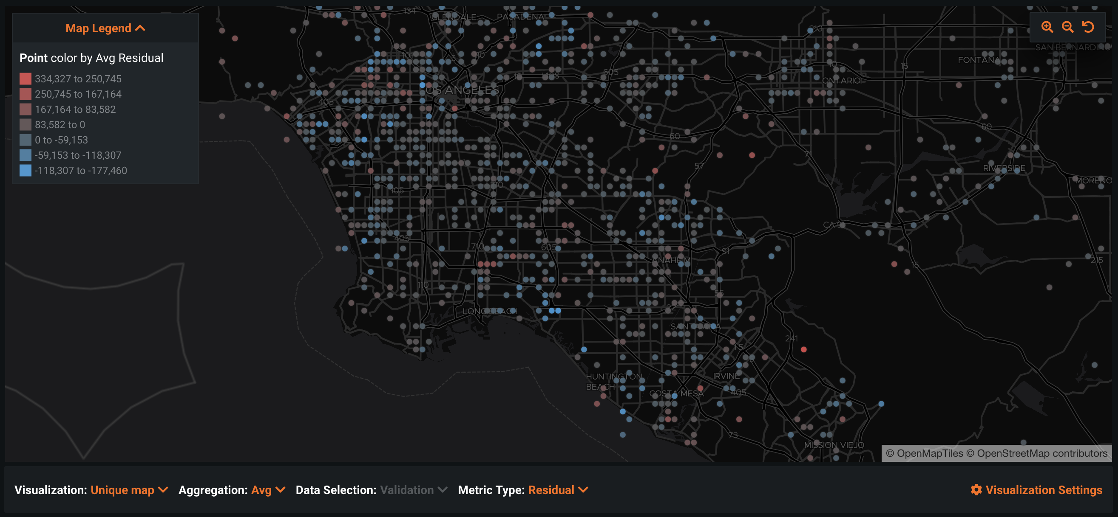Reset the map view with the rotate arrow icon

coord(1088,27)
